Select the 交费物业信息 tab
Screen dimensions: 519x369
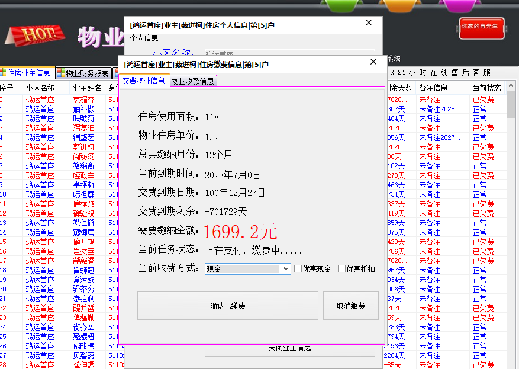pyautogui.click(x=144, y=81)
